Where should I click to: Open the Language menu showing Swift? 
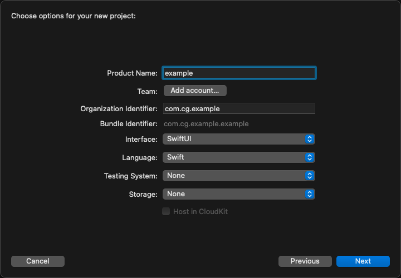234,157
